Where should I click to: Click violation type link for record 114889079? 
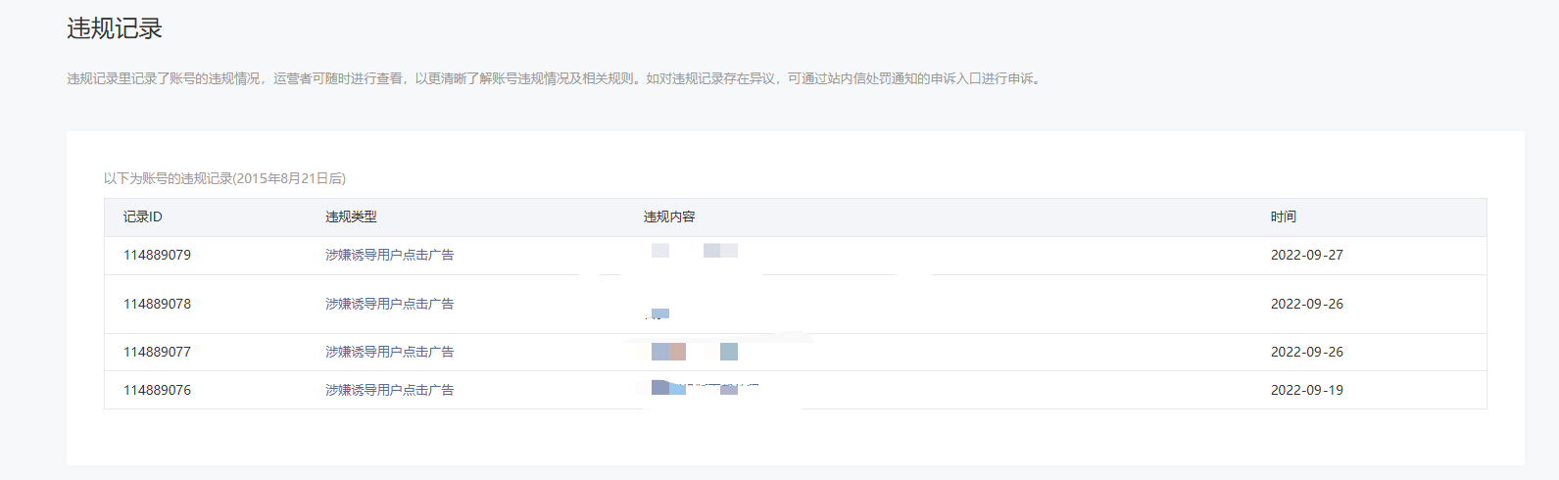point(389,255)
